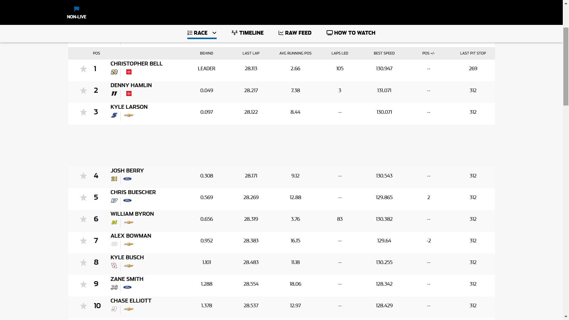Toggle William Byron's favorite star
This screenshot has height=320, width=569.
coord(83,219)
